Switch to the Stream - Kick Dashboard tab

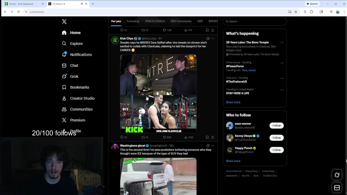pos(23,4)
